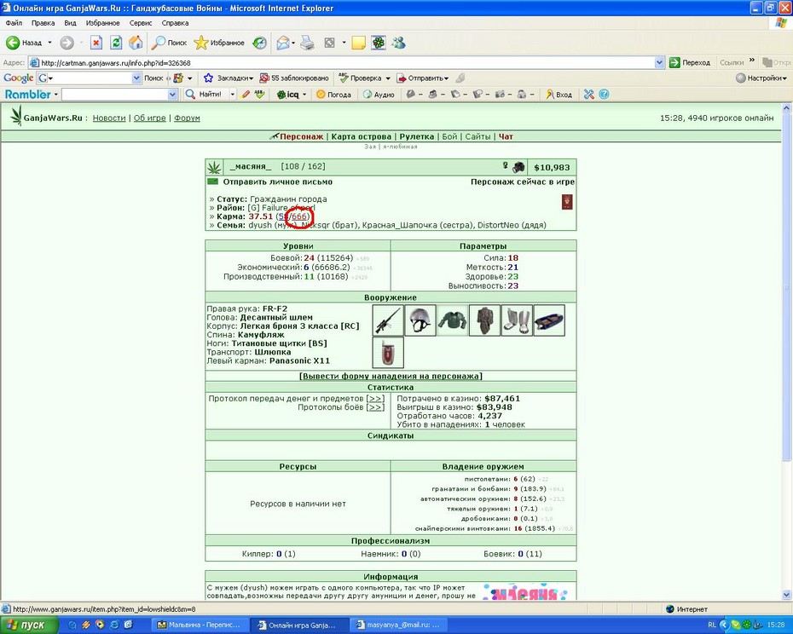Click the Print icon in toolbar

[x=307, y=43]
